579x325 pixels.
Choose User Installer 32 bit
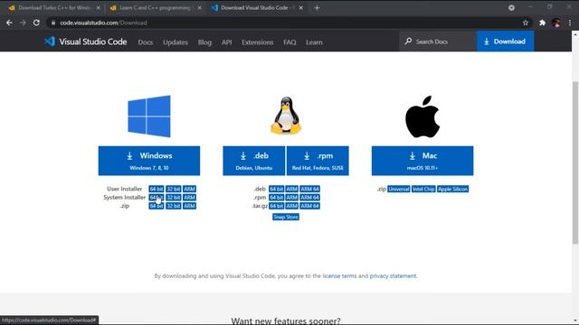point(173,189)
